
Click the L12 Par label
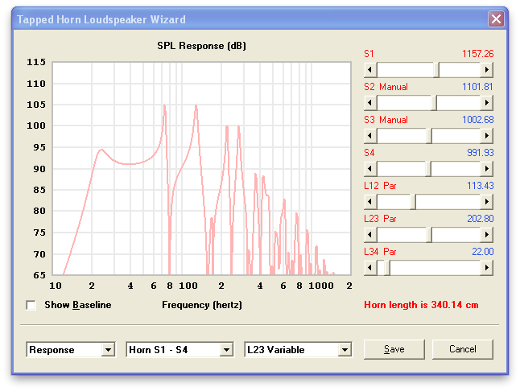pos(381,186)
